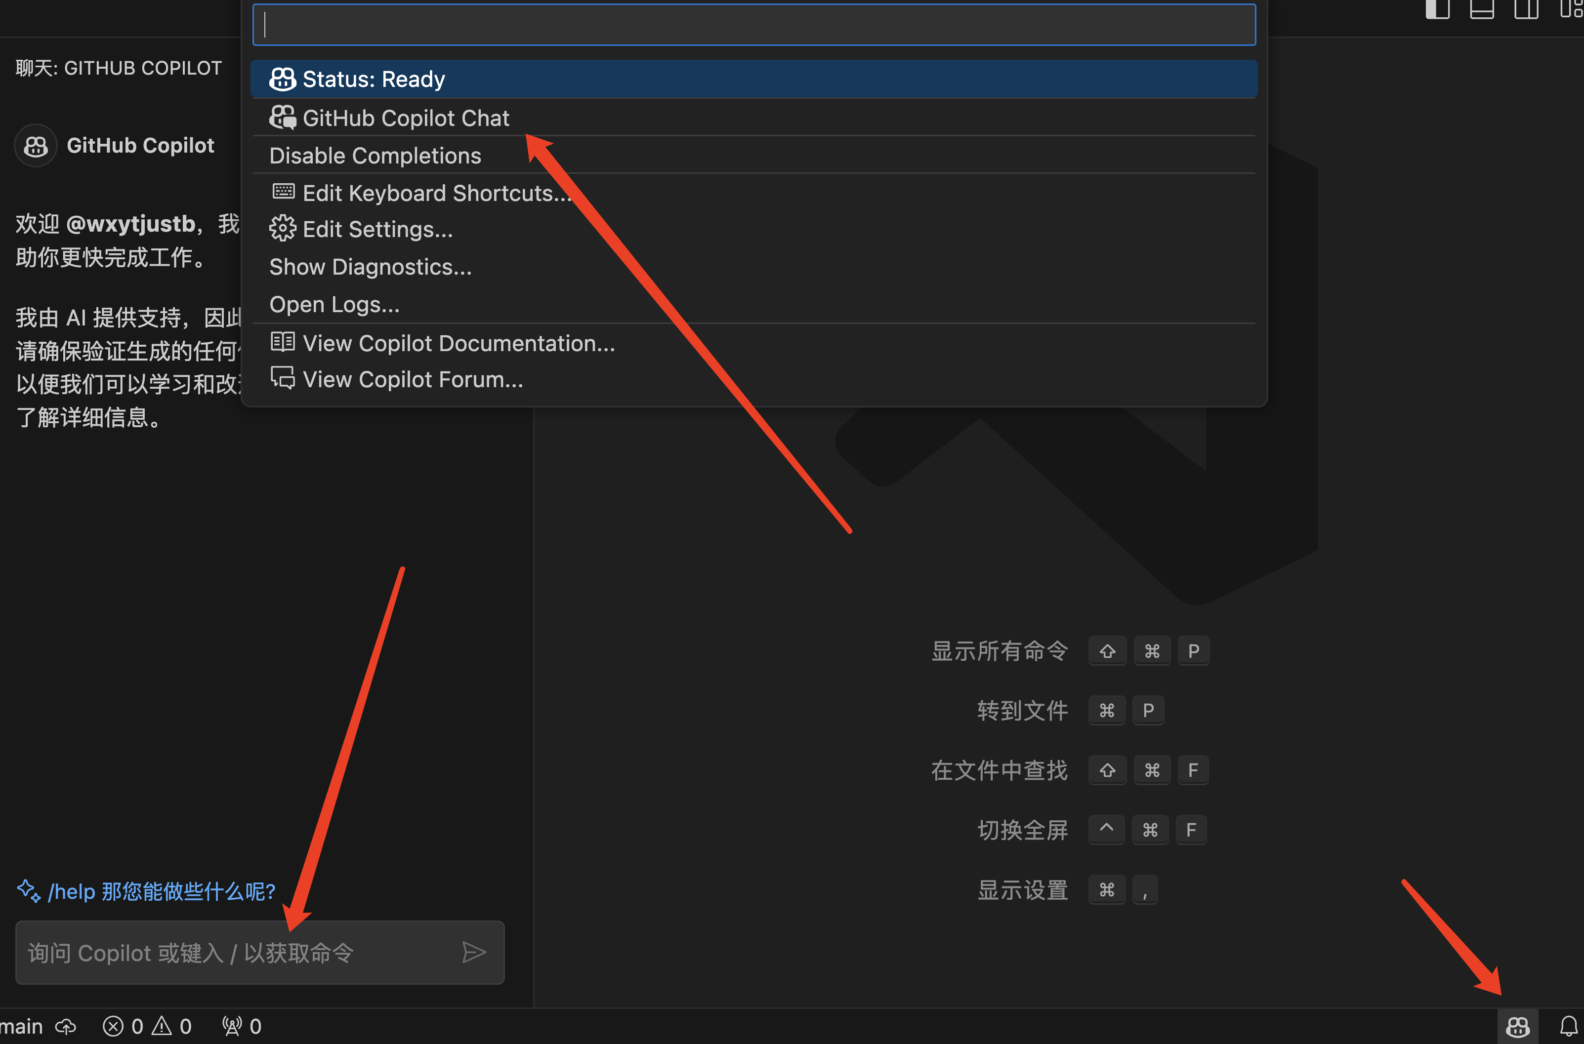Select Show Diagnostics...
1584x1044 pixels.
[754, 266]
